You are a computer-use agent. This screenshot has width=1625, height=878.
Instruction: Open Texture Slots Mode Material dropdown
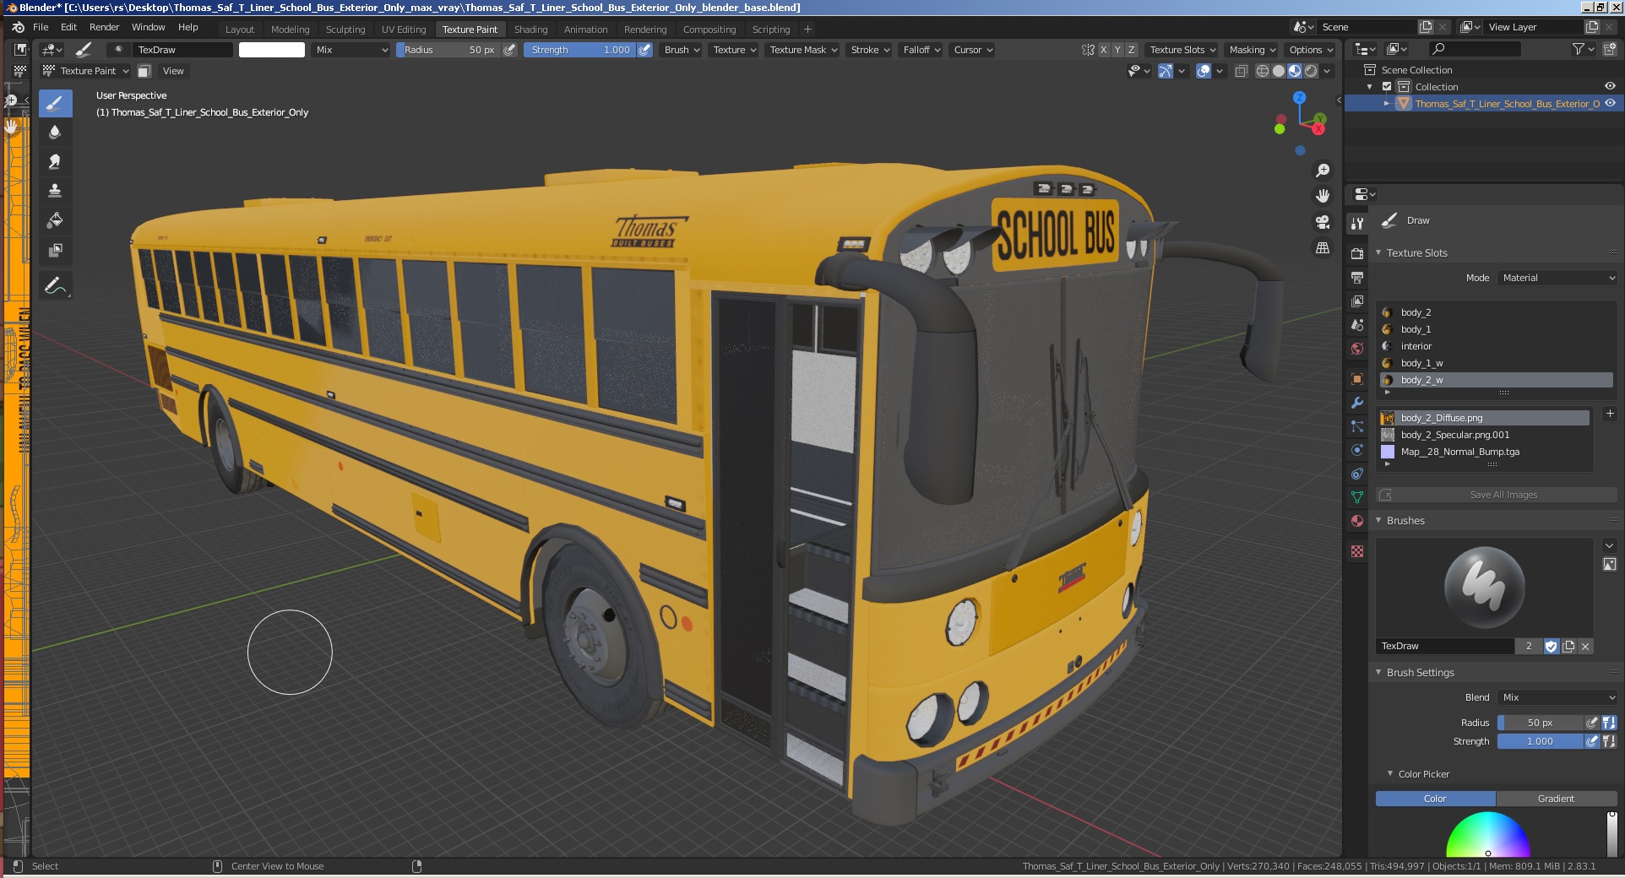coord(1557,278)
